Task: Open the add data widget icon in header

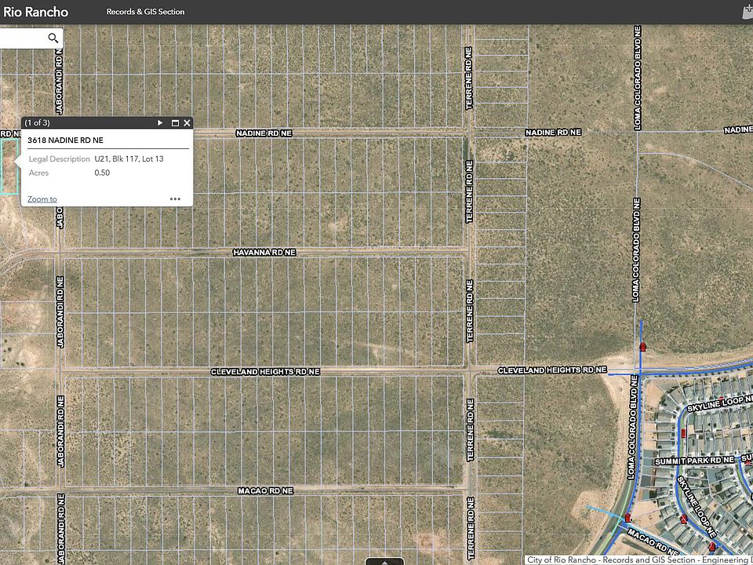Action: coord(748,12)
